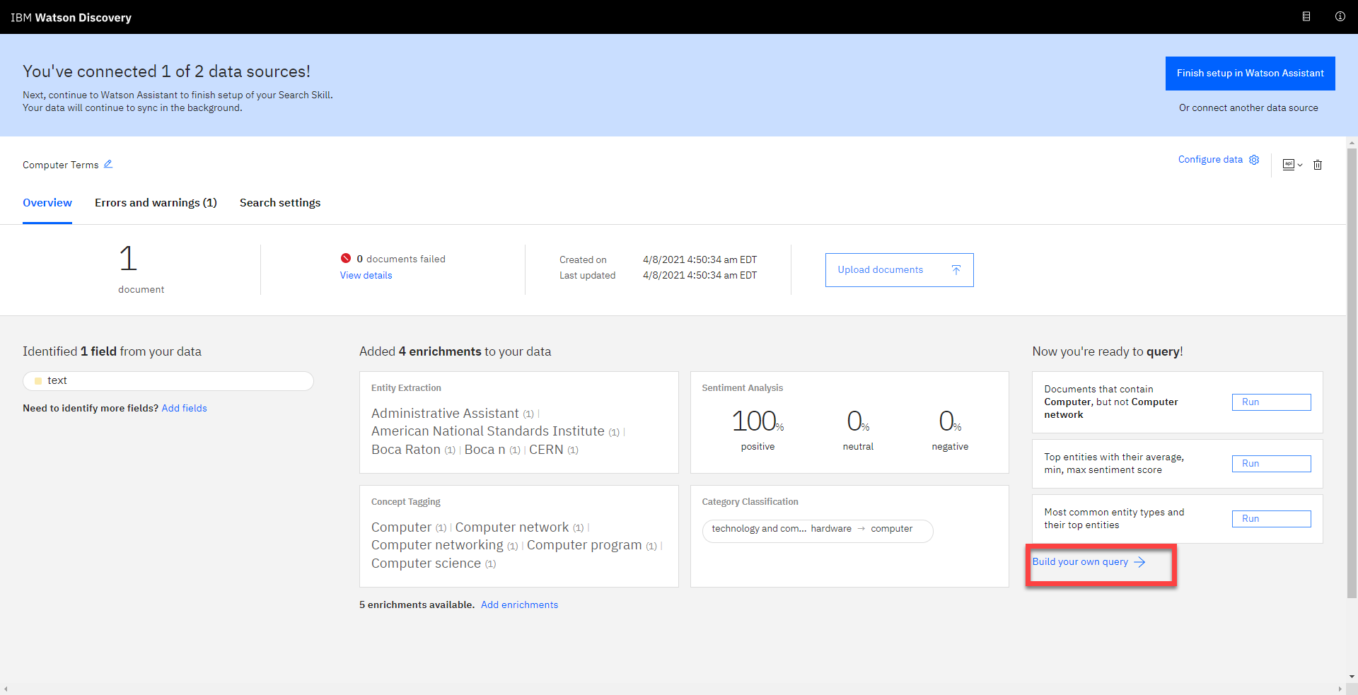Edit the Computer Terms collection name
The width and height of the screenshot is (1358, 695).
point(108,164)
